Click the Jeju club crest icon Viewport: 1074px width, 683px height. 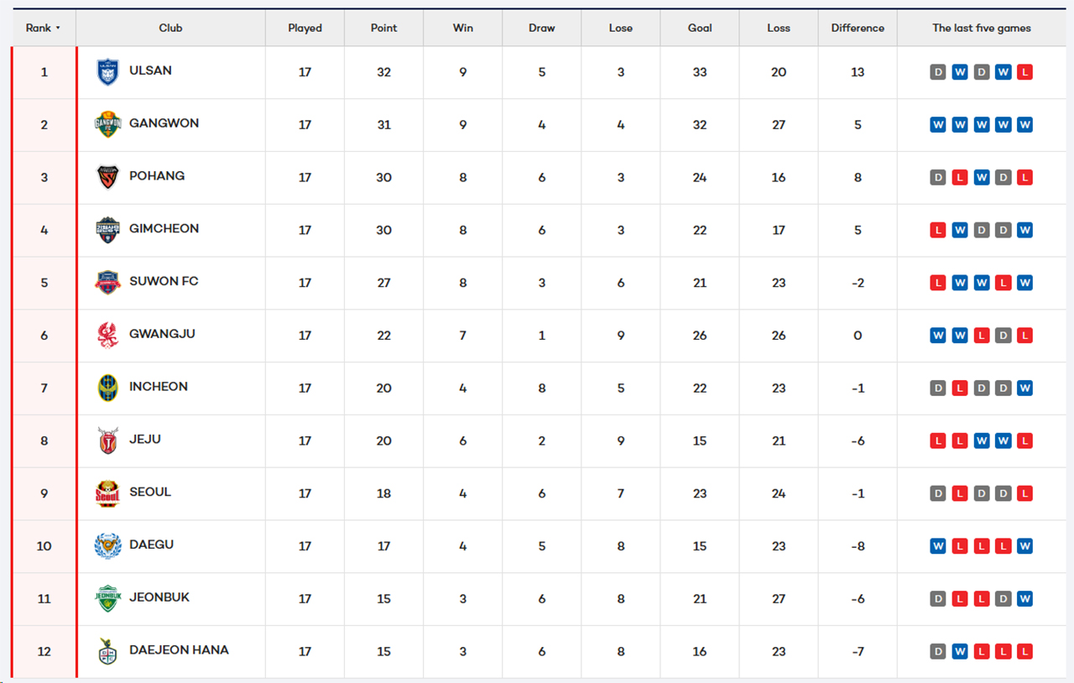coord(108,441)
